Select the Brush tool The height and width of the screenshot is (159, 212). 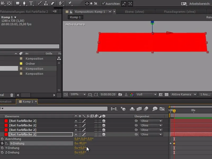[x=39, y=3]
